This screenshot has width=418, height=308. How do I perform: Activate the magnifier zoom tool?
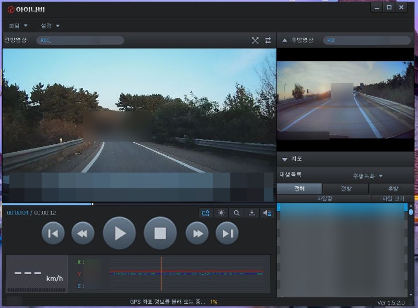[x=237, y=213]
